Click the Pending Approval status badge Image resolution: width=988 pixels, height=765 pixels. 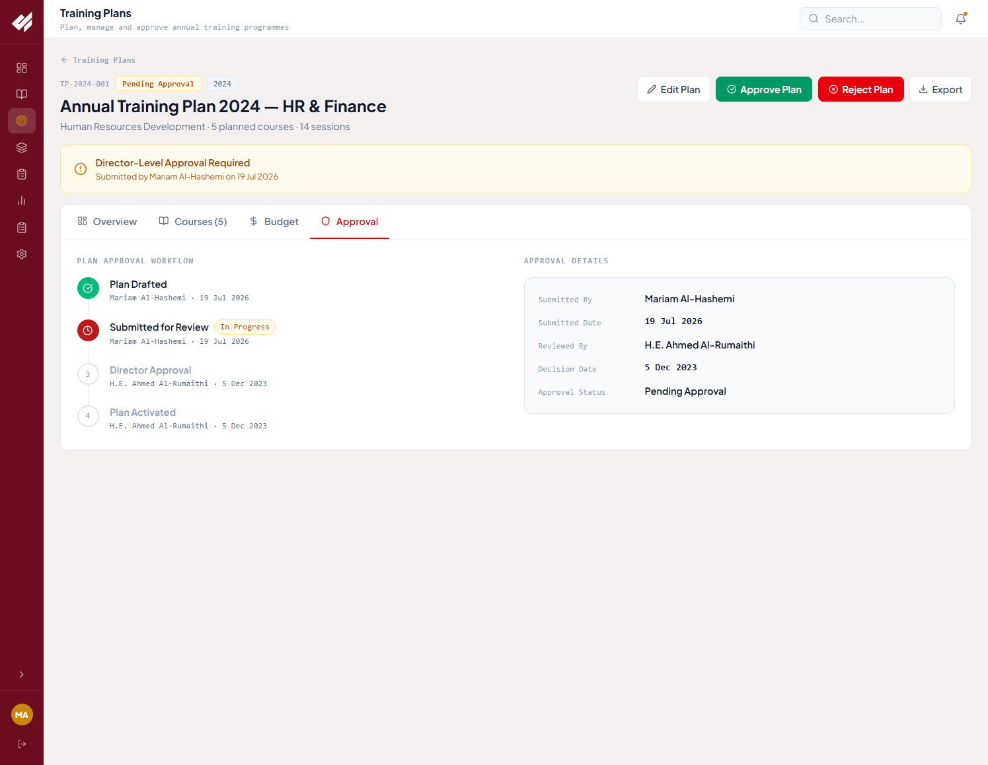158,84
